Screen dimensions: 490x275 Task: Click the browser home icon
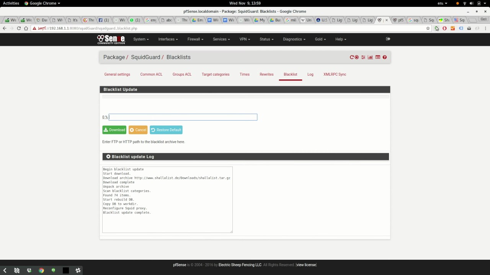click(x=26, y=28)
